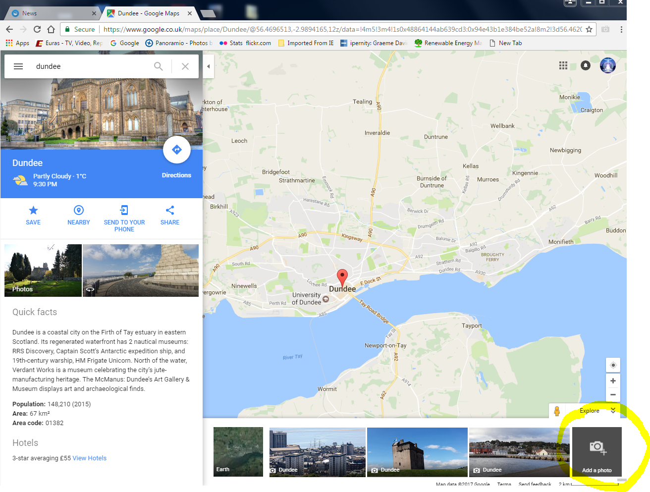Click the View Hotels link
650x492 pixels.
pyautogui.click(x=89, y=458)
